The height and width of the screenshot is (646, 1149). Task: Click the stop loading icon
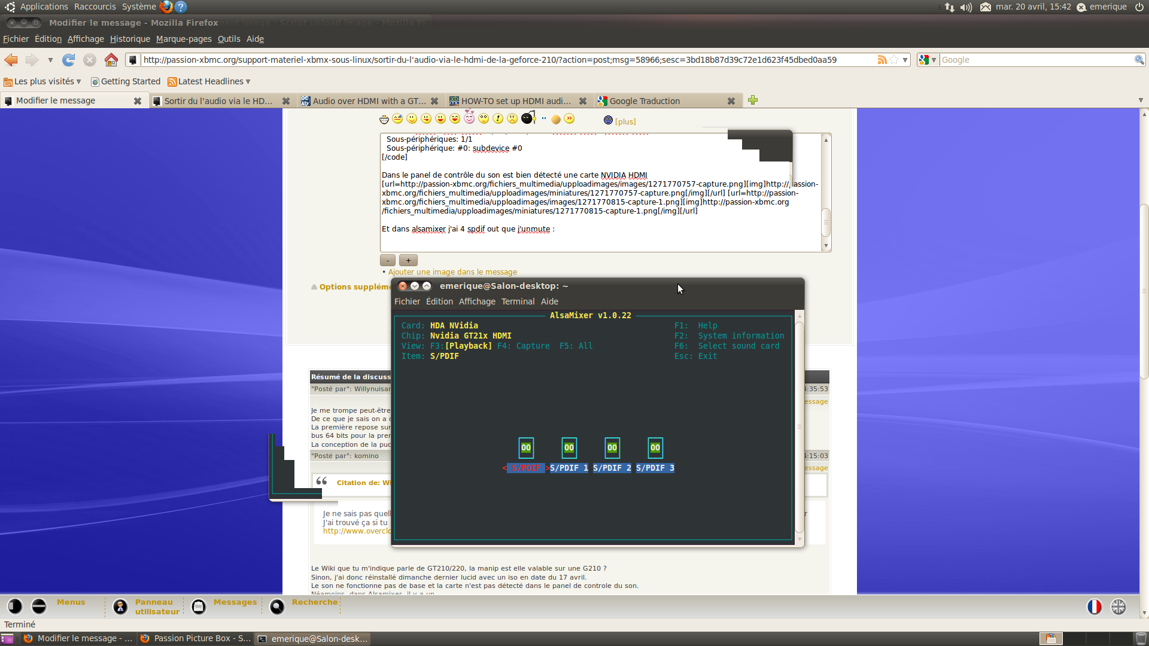pos(90,60)
